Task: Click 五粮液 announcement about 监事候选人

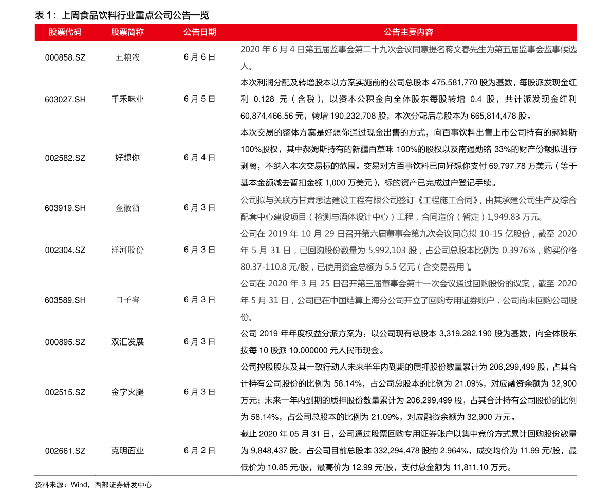Action: point(409,57)
